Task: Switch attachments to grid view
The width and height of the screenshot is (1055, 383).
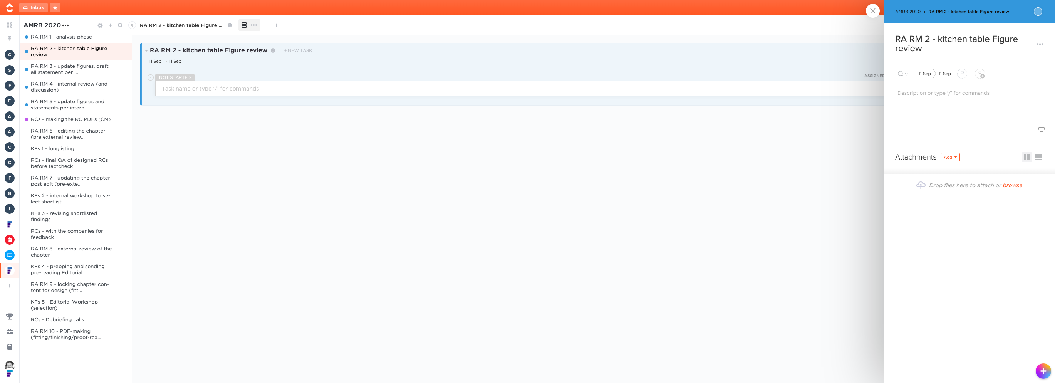Action: [1026, 157]
